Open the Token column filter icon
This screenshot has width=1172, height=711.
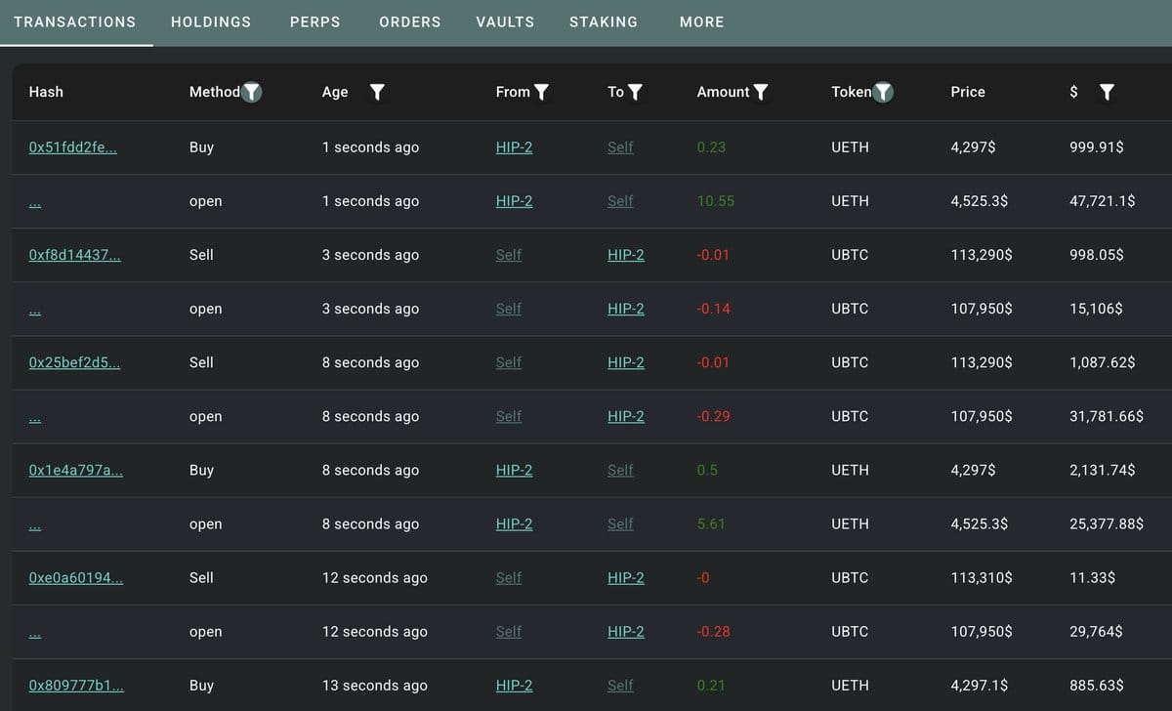click(x=883, y=92)
